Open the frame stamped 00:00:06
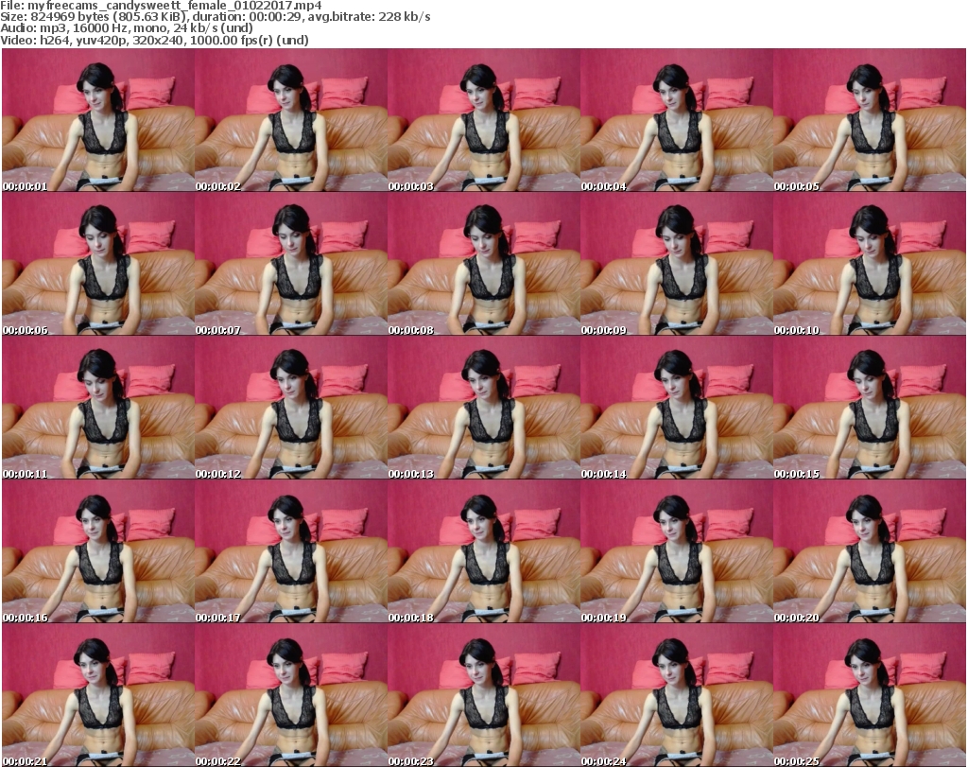Viewport: 968px width, 767px height. [x=98, y=264]
